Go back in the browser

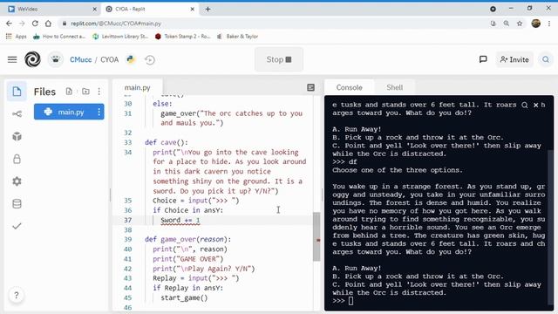9,24
